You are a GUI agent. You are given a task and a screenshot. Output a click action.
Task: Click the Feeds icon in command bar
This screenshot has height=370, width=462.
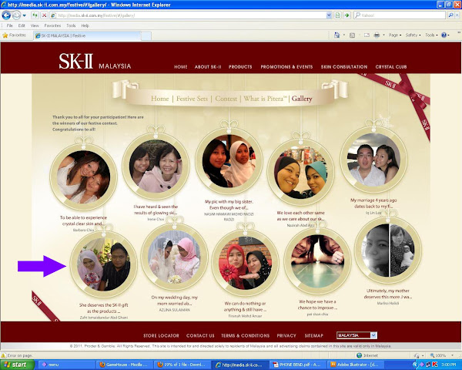(352, 35)
